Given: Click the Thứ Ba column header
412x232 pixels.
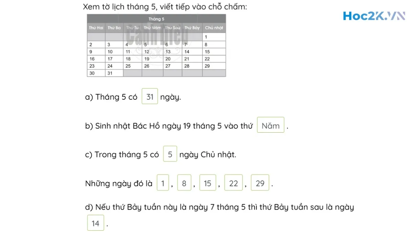Looking at the screenshot, I should [x=114, y=28].
